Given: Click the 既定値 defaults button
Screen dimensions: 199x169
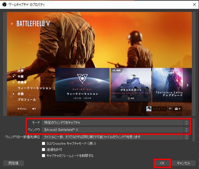Looking at the screenshot, I should pos(14,163).
